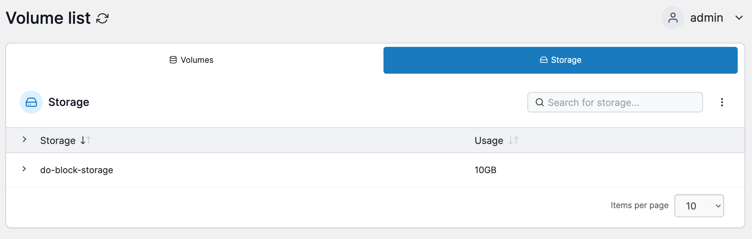Click the 10GB usage cell
Image resolution: width=752 pixels, height=239 pixels.
485,170
